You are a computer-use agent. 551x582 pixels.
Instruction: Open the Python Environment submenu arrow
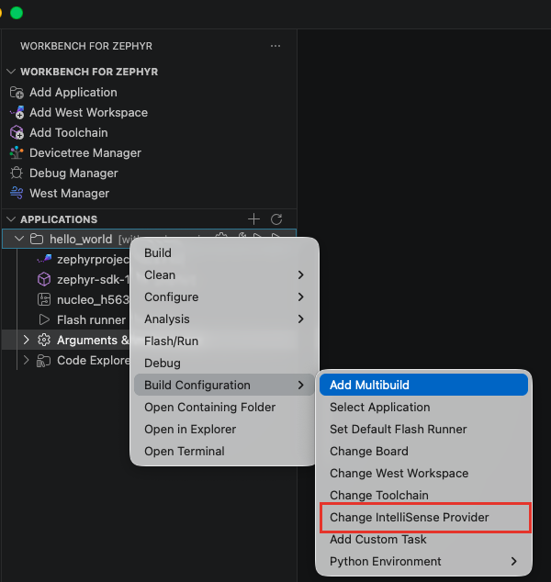[514, 561]
